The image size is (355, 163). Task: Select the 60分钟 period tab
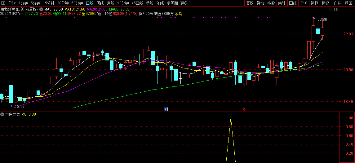pos(77,3)
